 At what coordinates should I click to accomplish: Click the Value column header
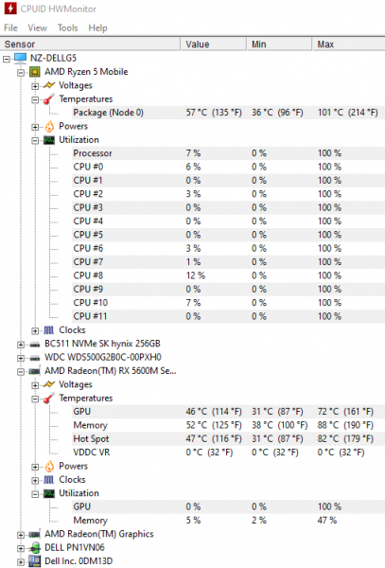coord(214,44)
